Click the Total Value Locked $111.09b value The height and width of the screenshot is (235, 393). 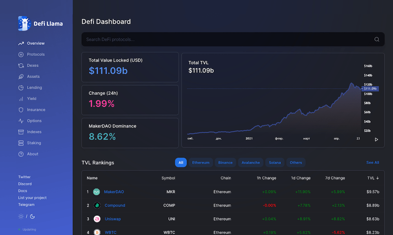(x=108, y=71)
